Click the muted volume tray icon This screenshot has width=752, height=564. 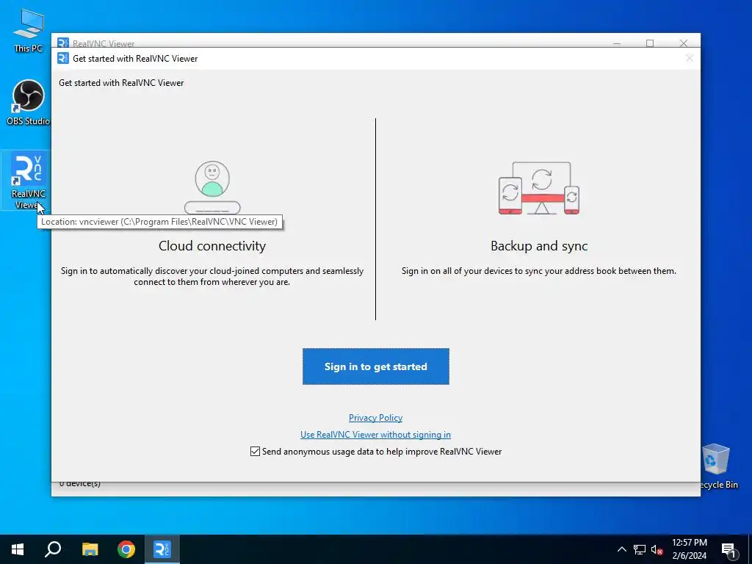coord(657,549)
